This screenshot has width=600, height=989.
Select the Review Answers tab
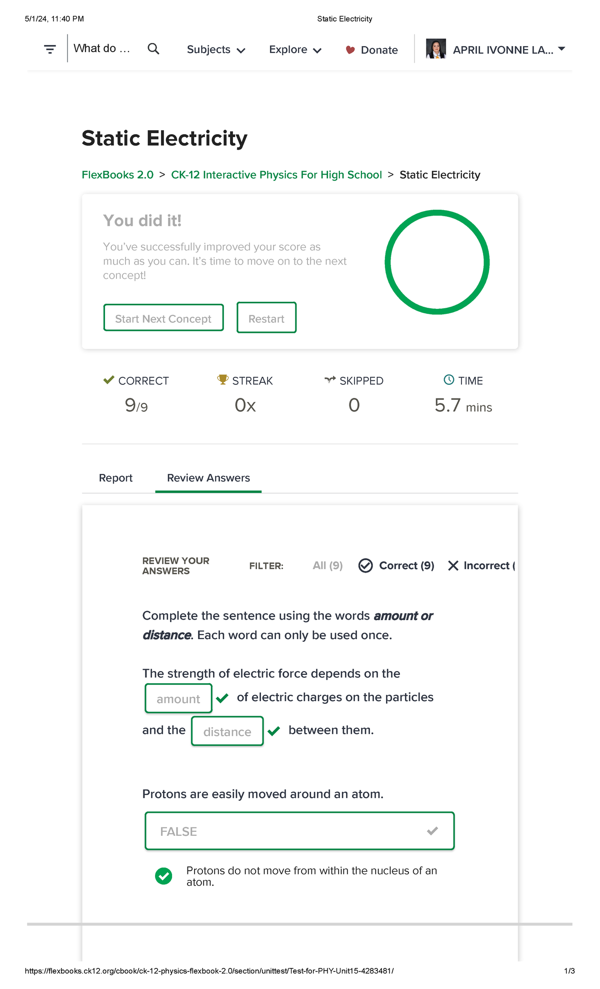click(208, 478)
